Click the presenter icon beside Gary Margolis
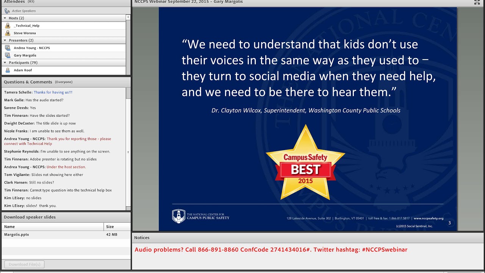The image size is (485, 273). pyautogui.click(x=8, y=55)
